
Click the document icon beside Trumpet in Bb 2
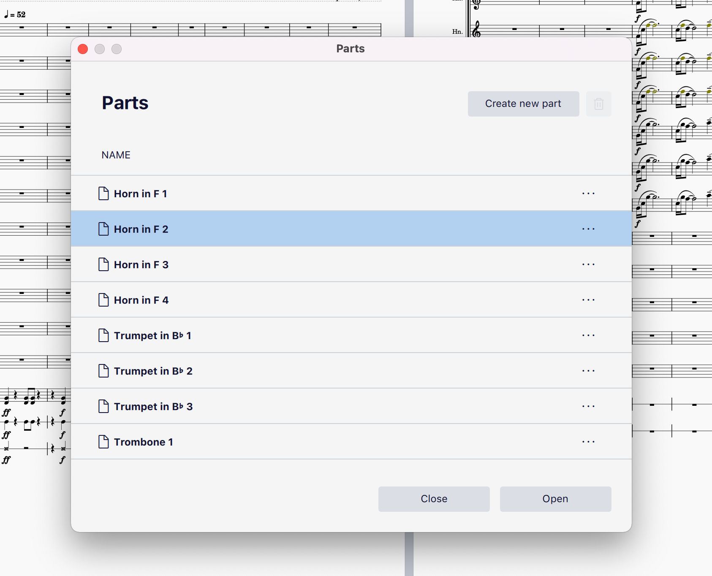[x=104, y=371]
